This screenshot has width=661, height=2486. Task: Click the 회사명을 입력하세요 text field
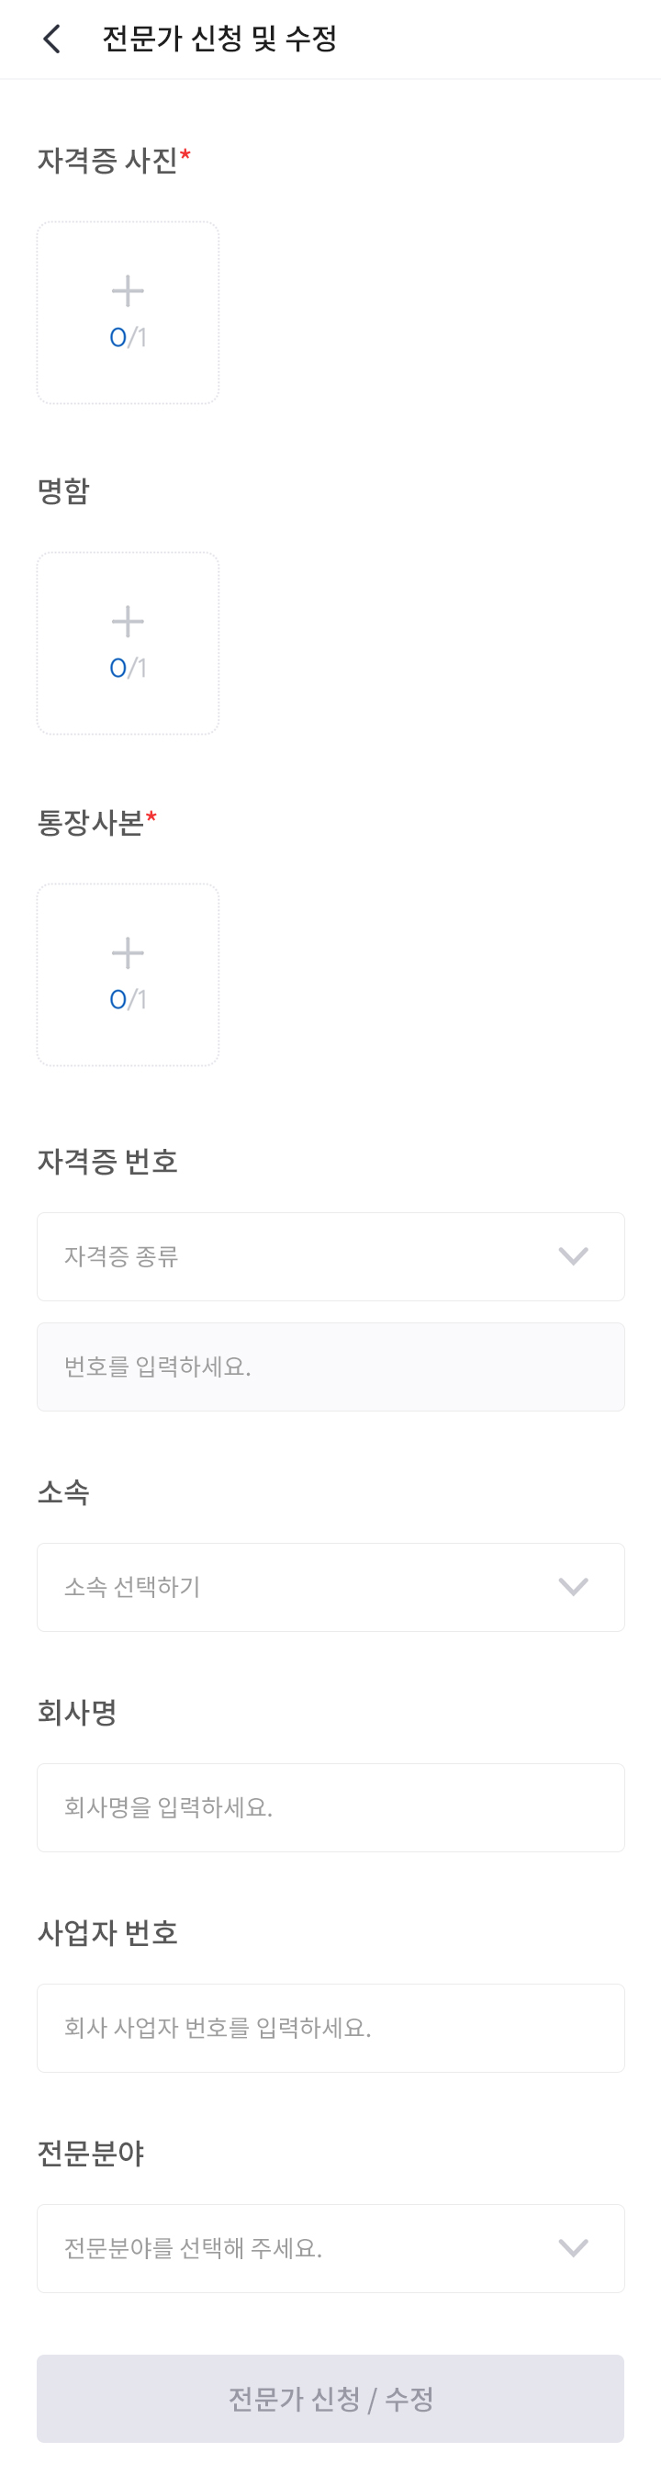point(330,1807)
